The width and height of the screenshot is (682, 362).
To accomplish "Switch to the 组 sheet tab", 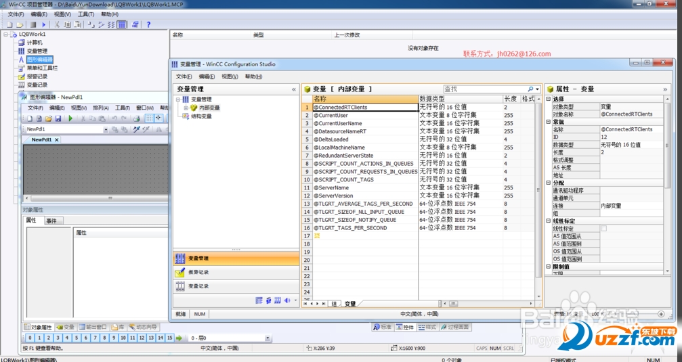I will click(x=334, y=304).
